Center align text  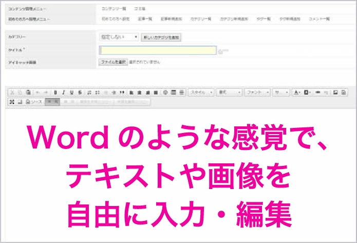[140, 92]
